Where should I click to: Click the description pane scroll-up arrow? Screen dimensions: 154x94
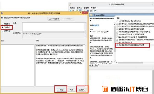click(x=115, y=25)
